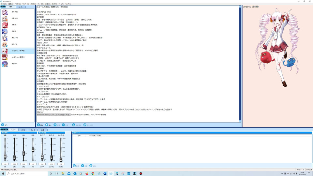Open the ヘルプ(H) menu

click(68, 4)
